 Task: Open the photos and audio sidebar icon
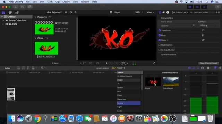10,12
